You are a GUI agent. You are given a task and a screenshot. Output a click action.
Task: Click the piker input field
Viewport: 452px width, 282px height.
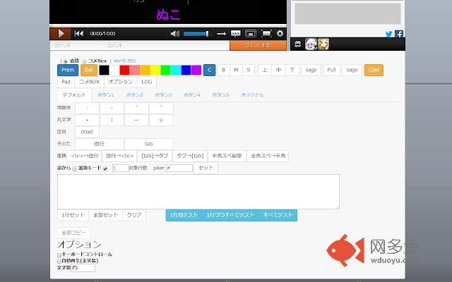(x=179, y=168)
